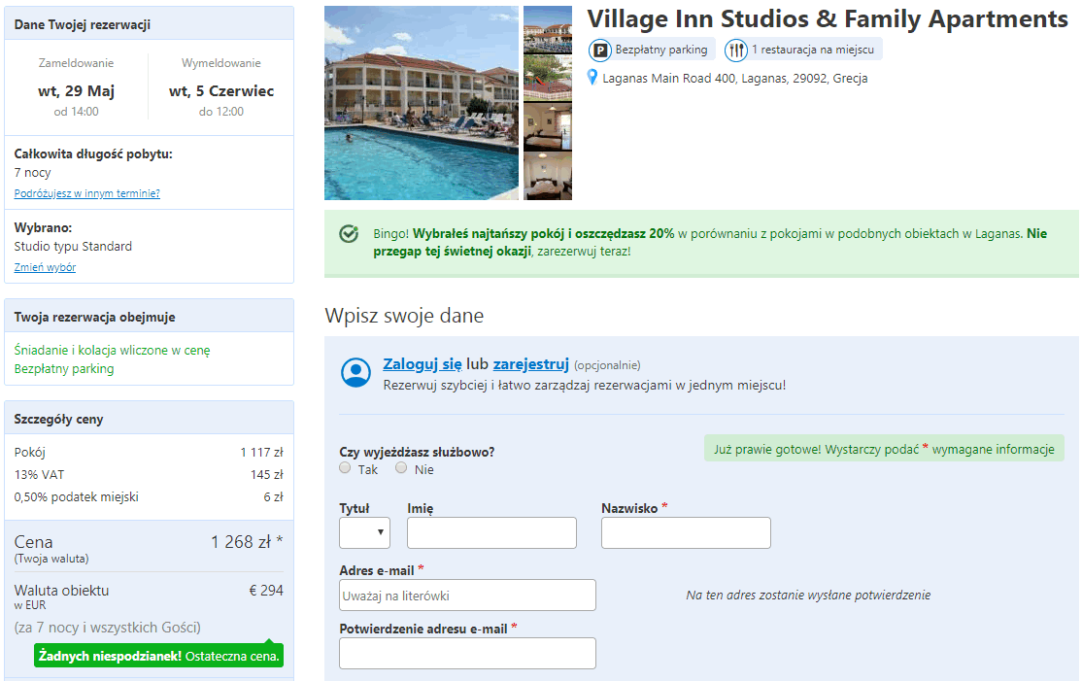Open the third thumbnail showing dark bedroom
Viewport: 1082px width, 681px height.
click(x=548, y=127)
